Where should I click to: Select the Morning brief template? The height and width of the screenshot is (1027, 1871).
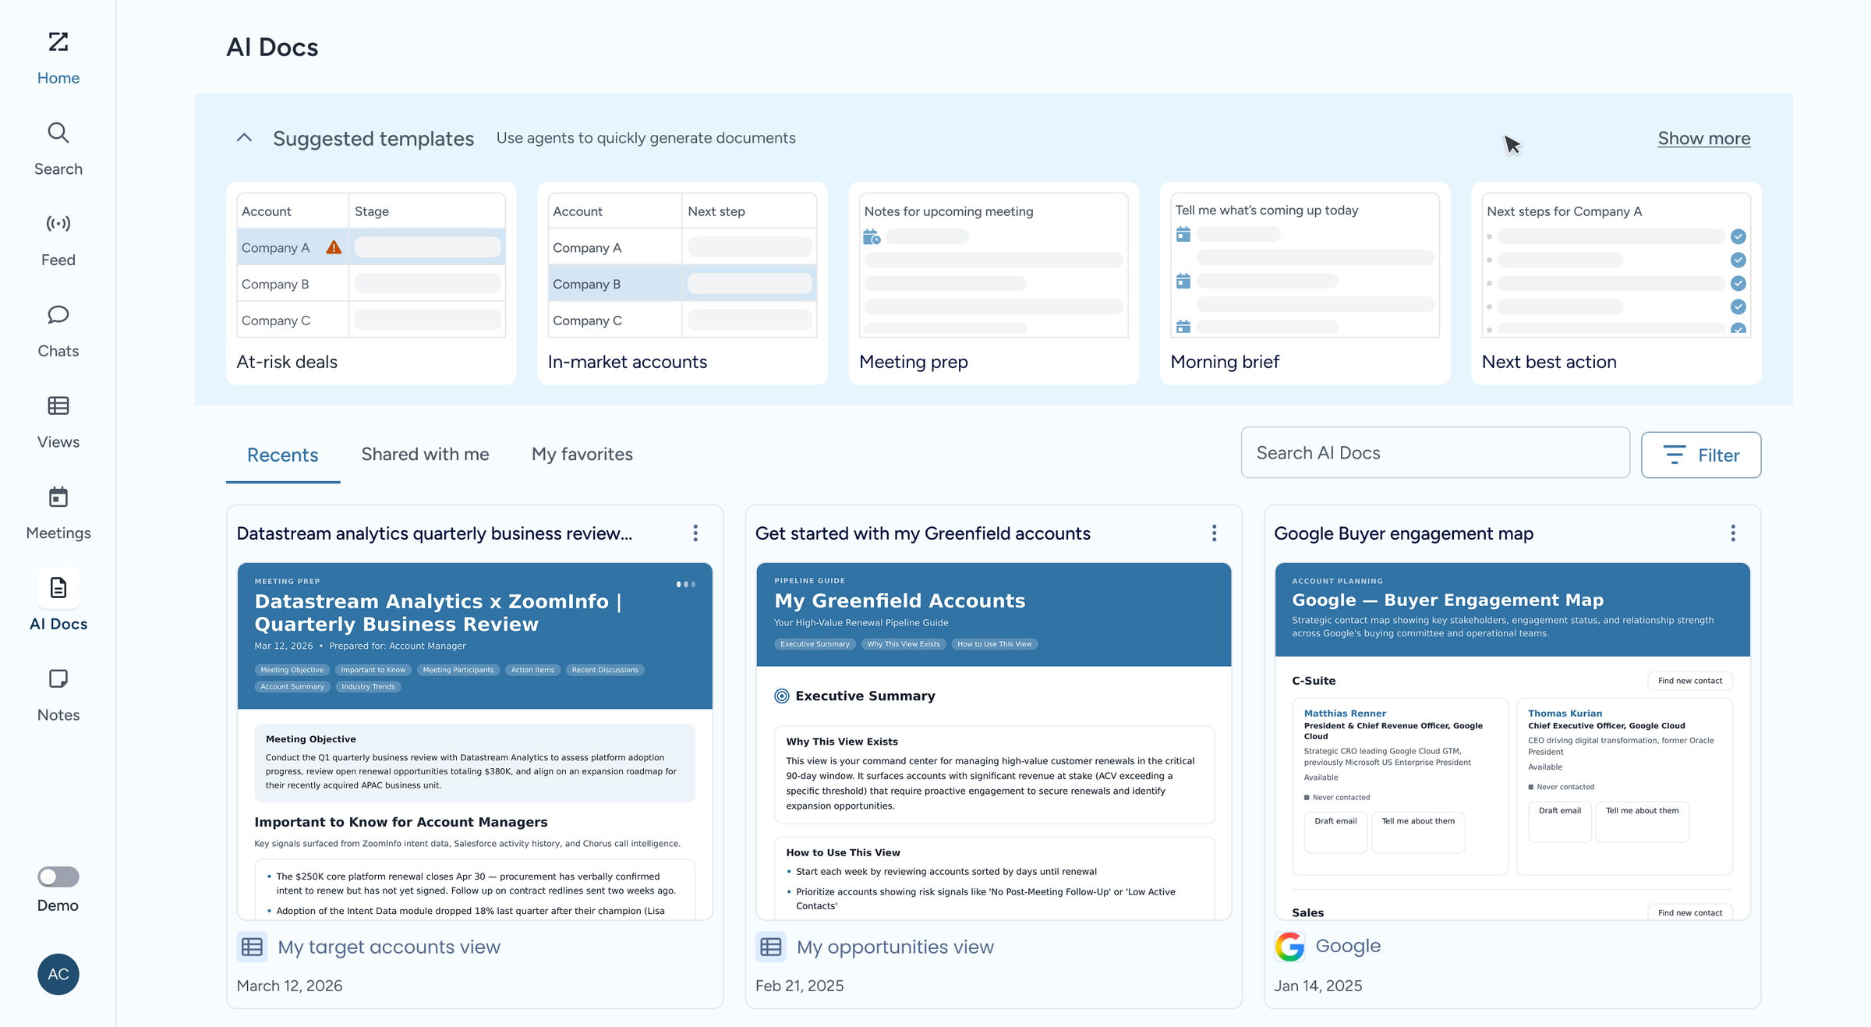(x=1305, y=283)
